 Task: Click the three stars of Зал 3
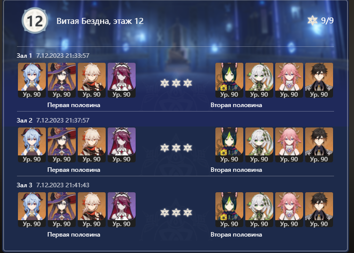pyautogui.click(x=176, y=213)
